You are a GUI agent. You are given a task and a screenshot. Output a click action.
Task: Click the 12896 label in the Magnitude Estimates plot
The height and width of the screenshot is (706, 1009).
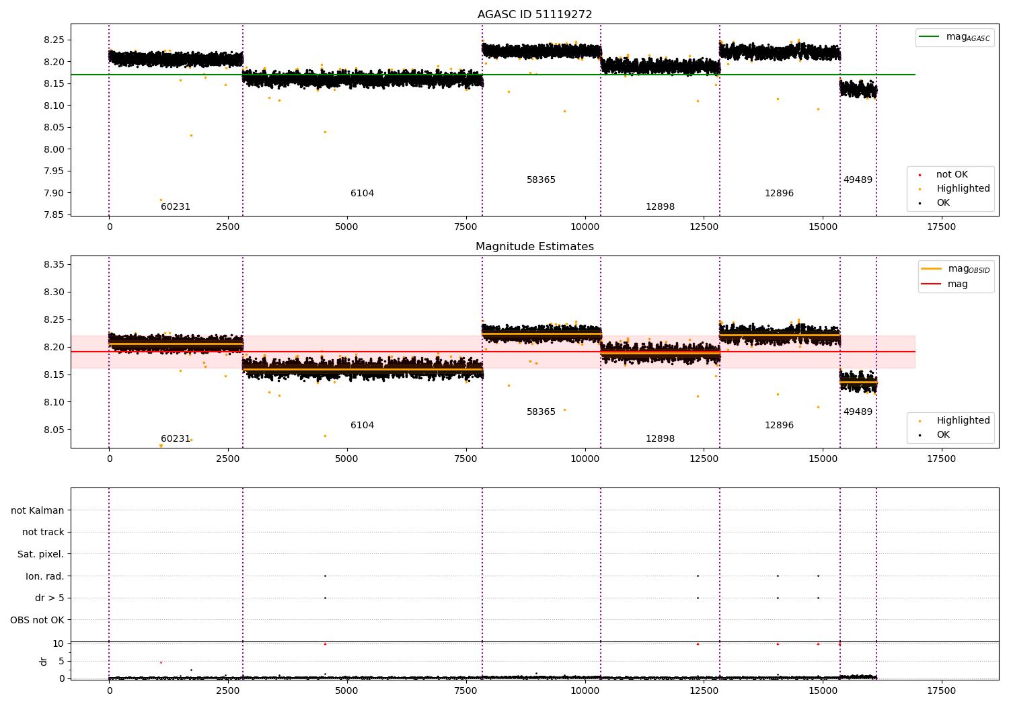coord(779,426)
